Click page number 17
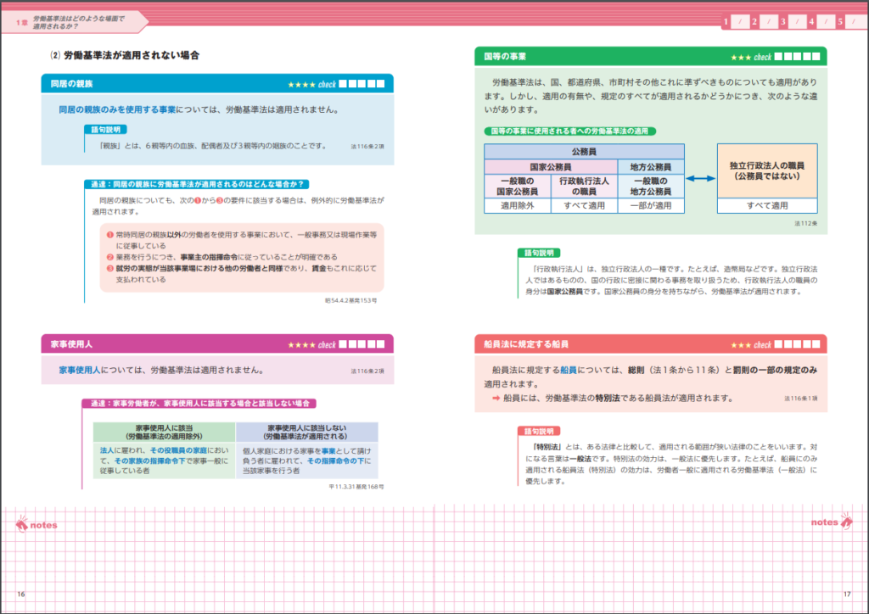The image size is (869, 614). pyautogui.click(x=847, y=594)
